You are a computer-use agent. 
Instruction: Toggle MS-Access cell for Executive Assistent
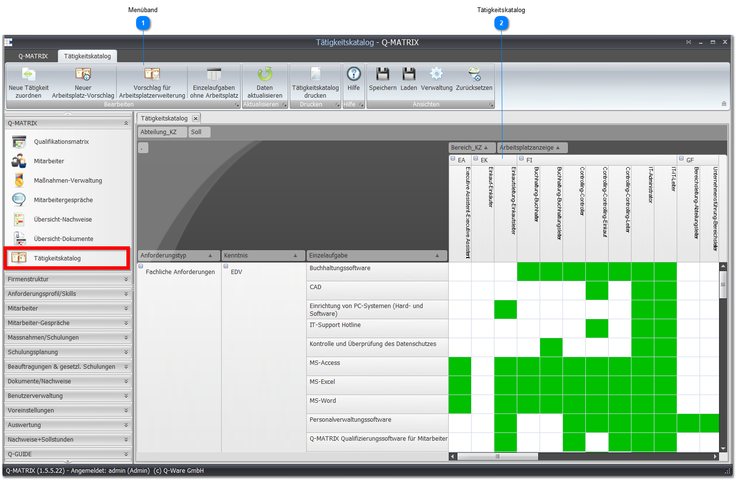click(460, 367)
